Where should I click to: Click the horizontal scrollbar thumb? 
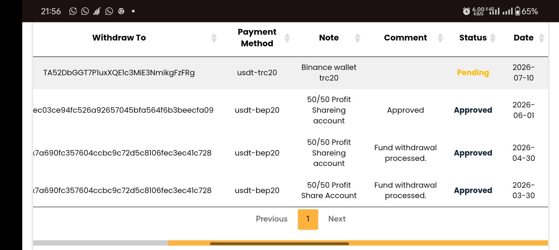click(x=279, y=243)
